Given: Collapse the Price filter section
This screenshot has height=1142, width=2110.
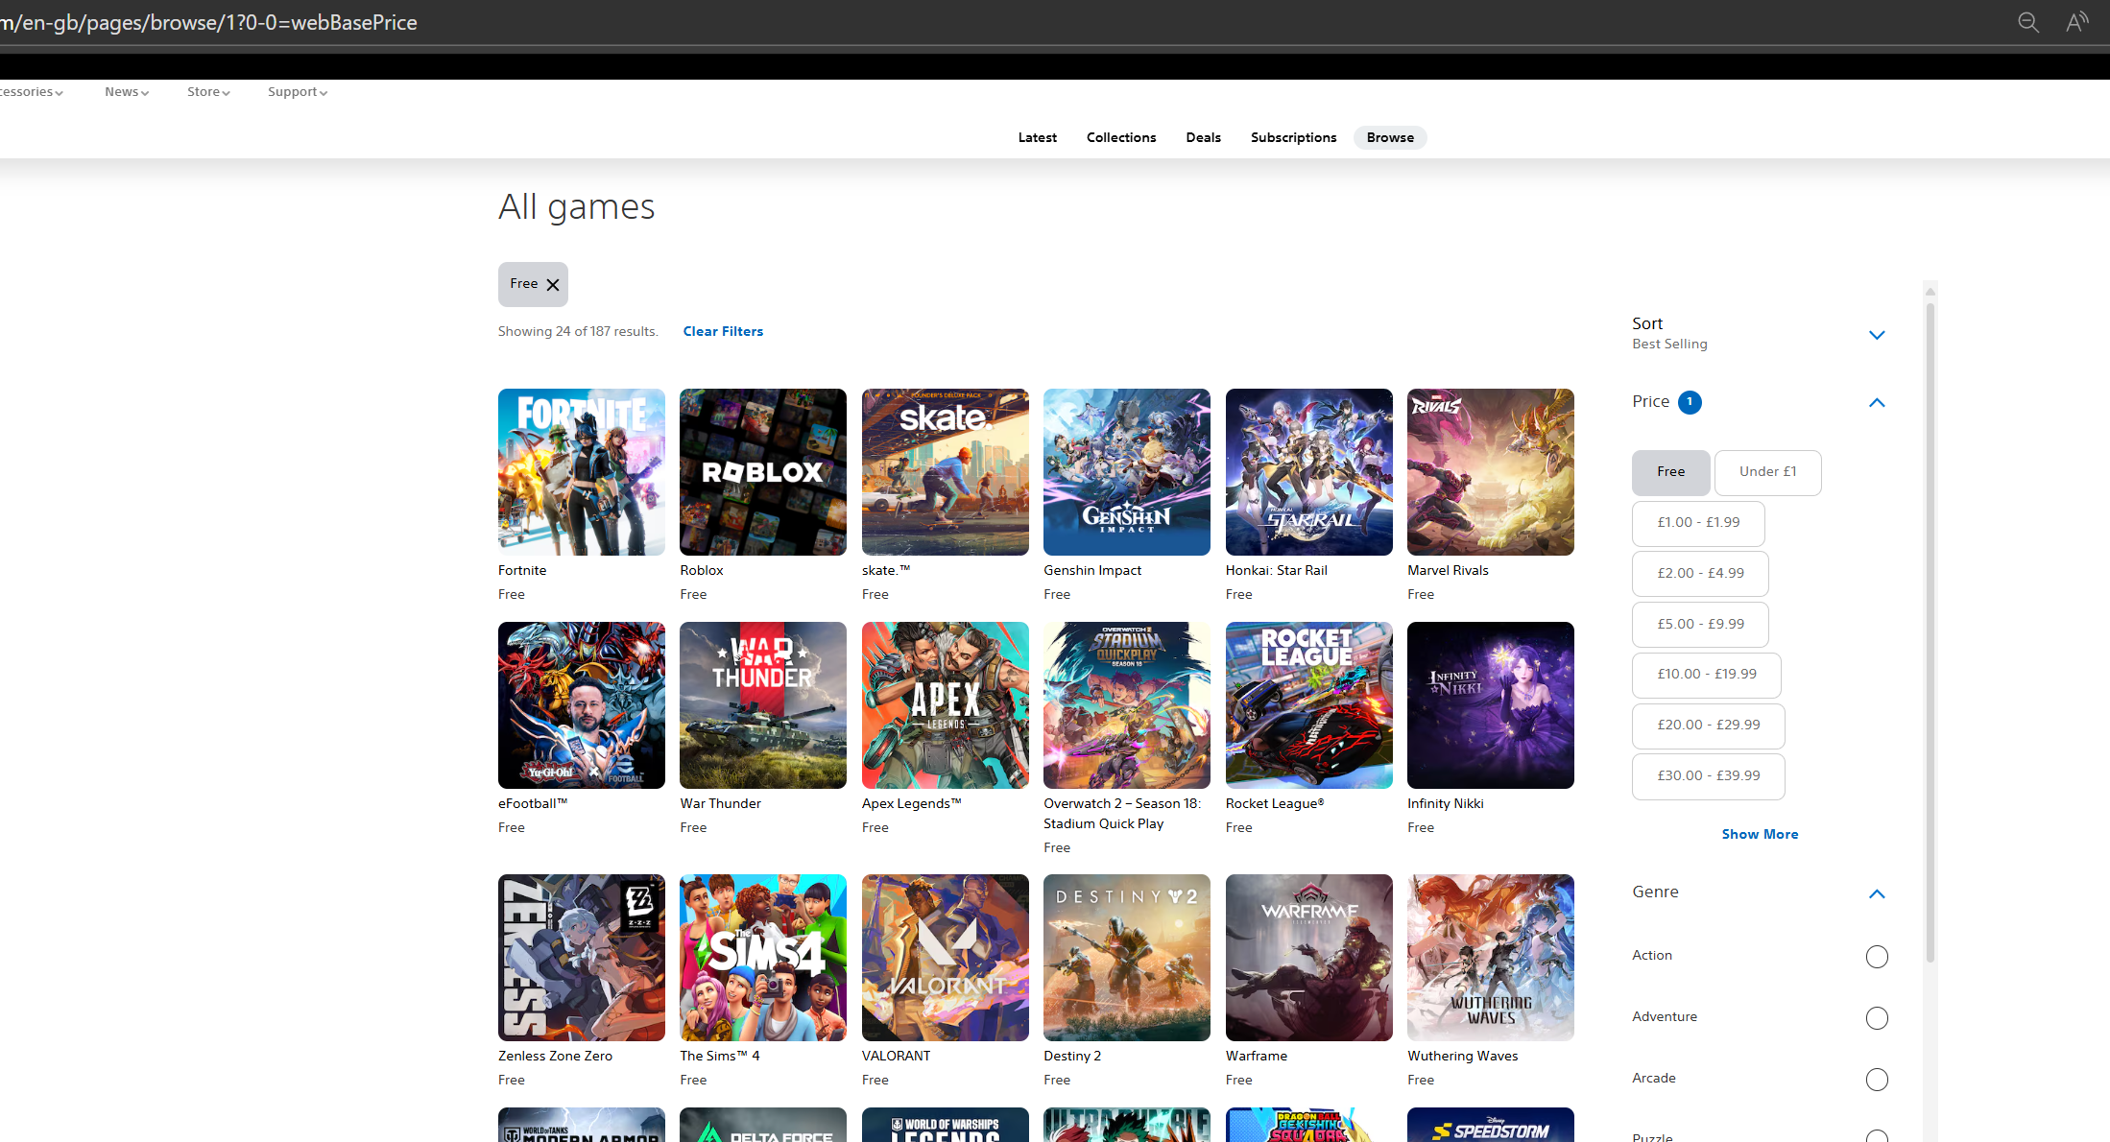Looking at the screenshot, I should point(1877,403).
